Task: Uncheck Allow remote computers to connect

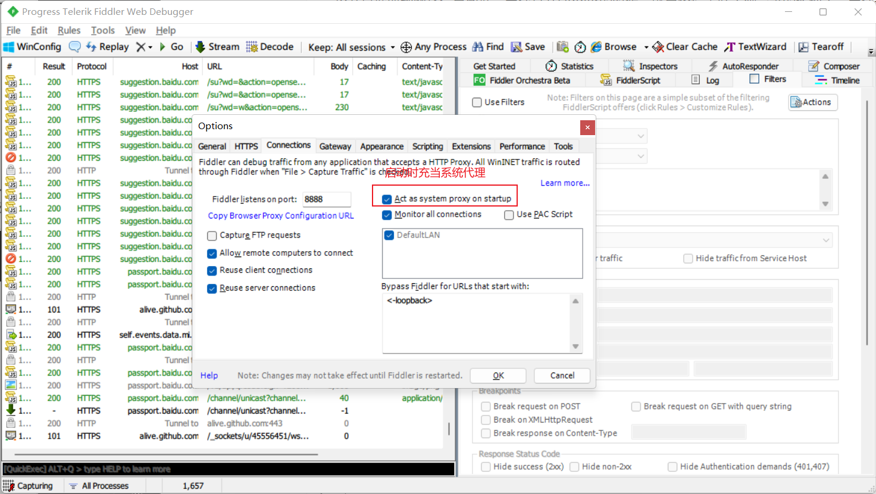Action: pyautogui.click(x=212, y=254)
